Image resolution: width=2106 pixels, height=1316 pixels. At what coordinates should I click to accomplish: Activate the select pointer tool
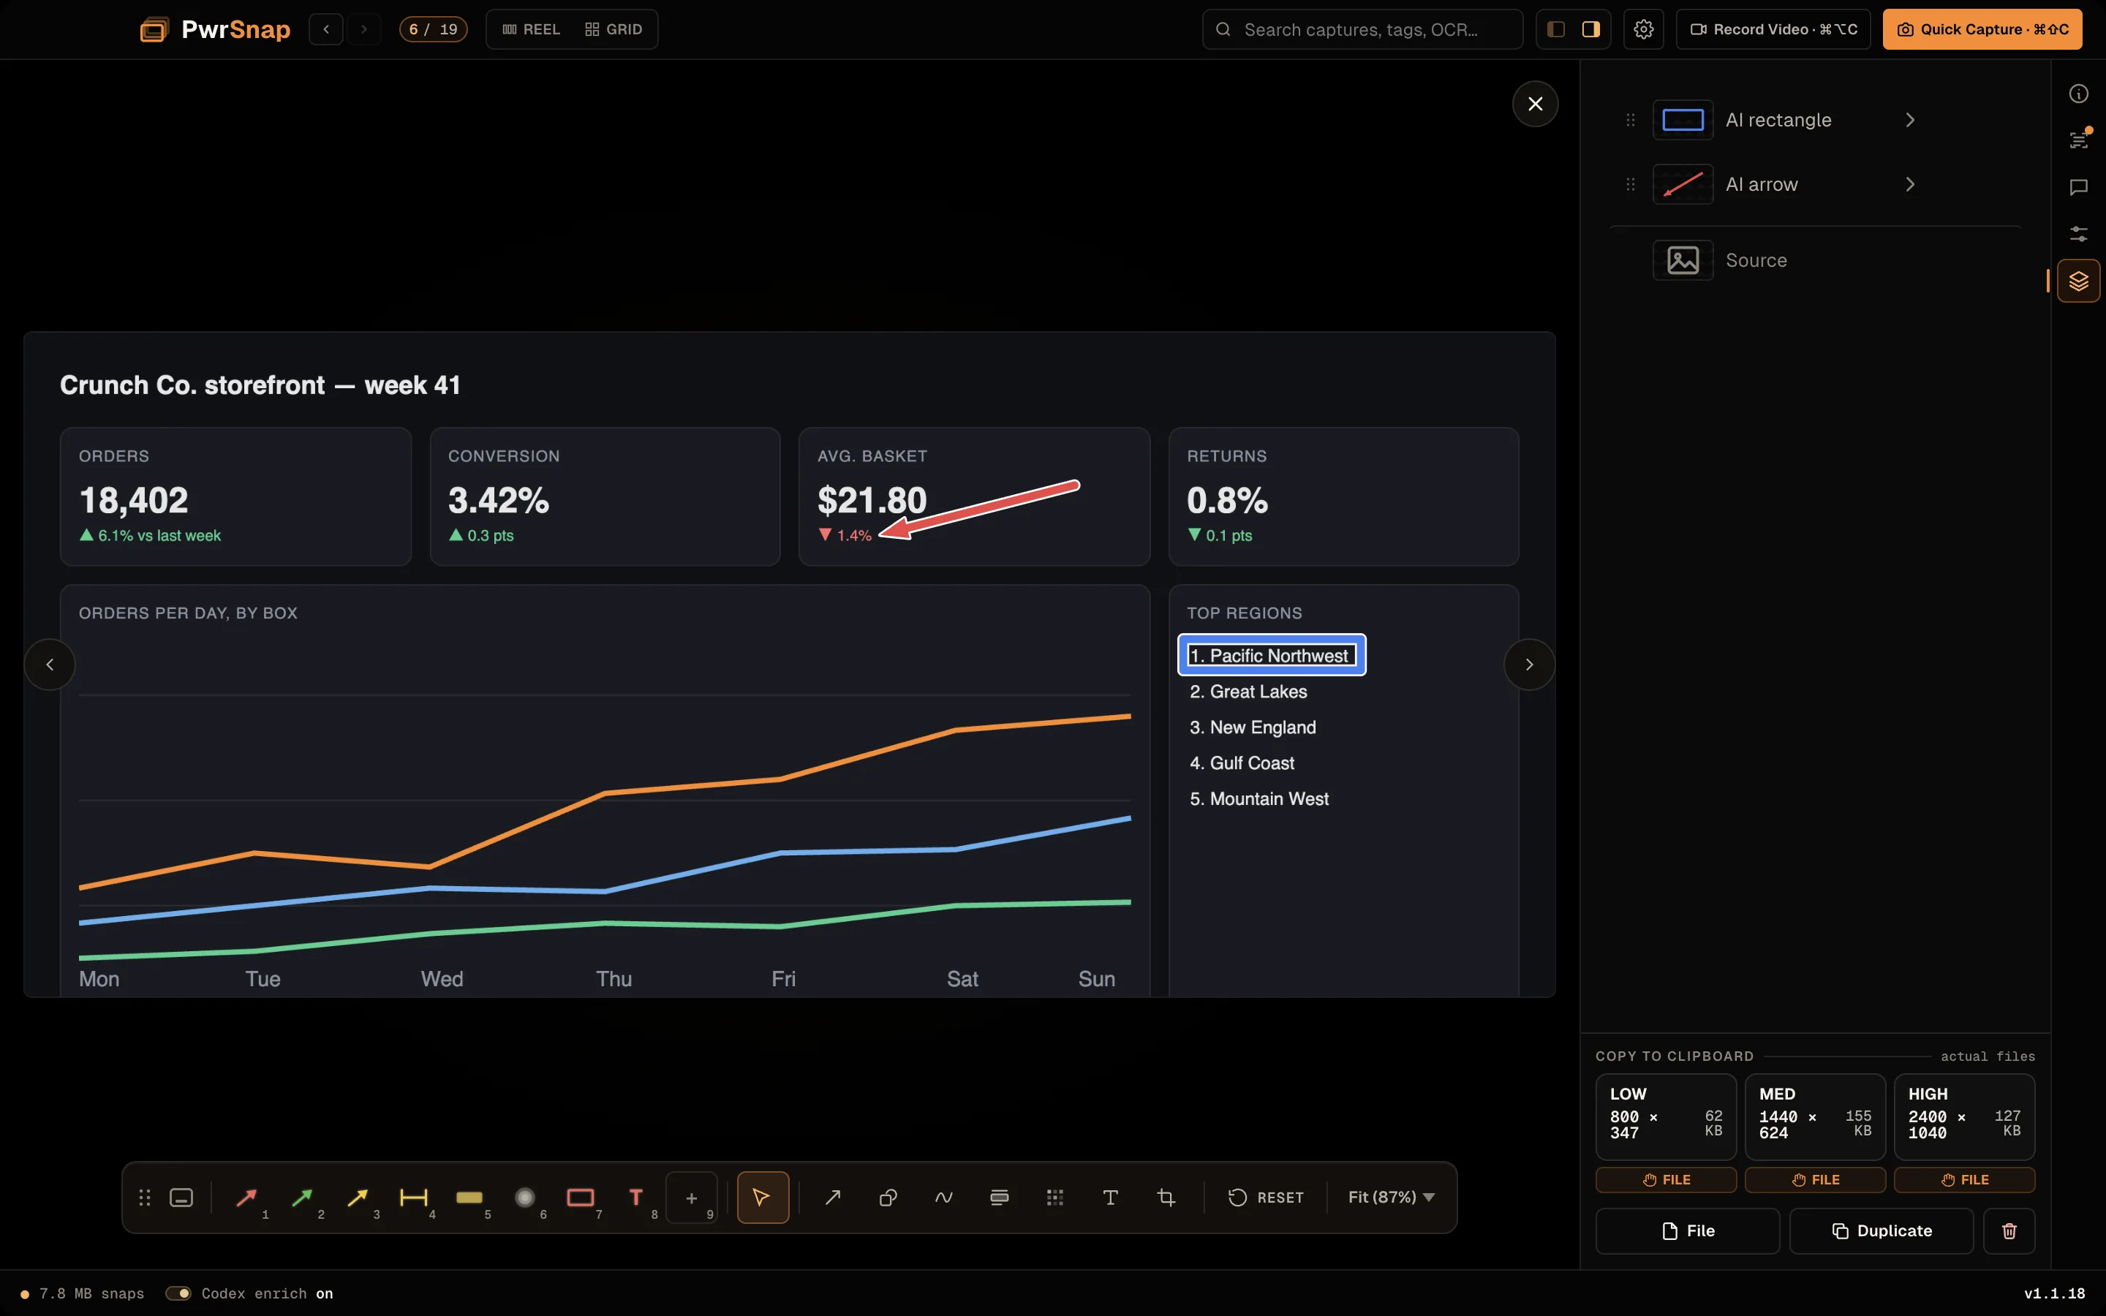click(763, 1198)
